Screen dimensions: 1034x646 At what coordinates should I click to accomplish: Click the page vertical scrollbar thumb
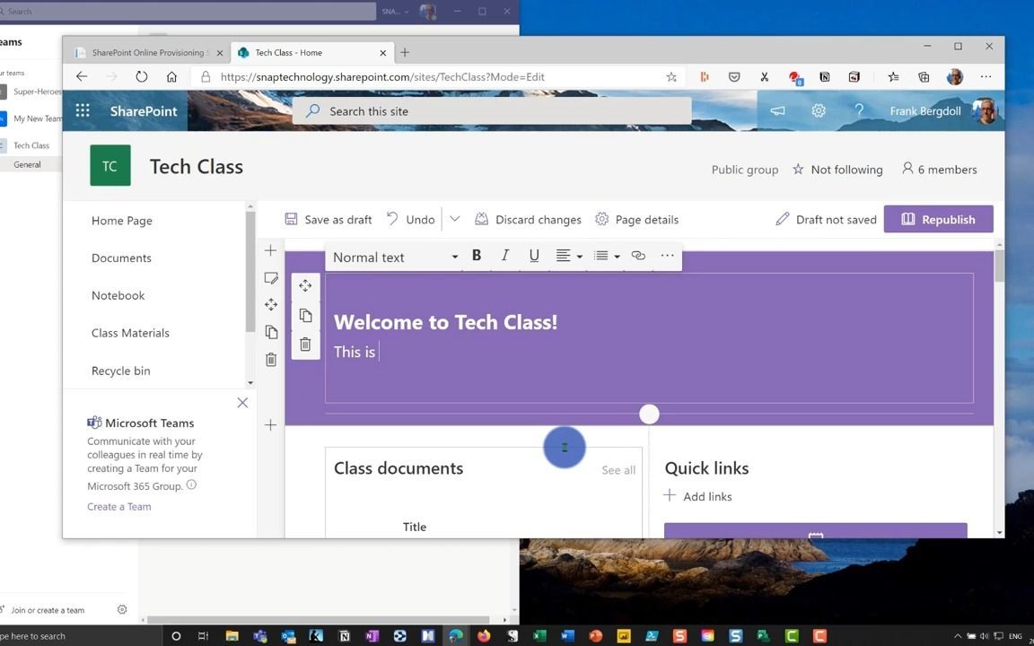1000,266
